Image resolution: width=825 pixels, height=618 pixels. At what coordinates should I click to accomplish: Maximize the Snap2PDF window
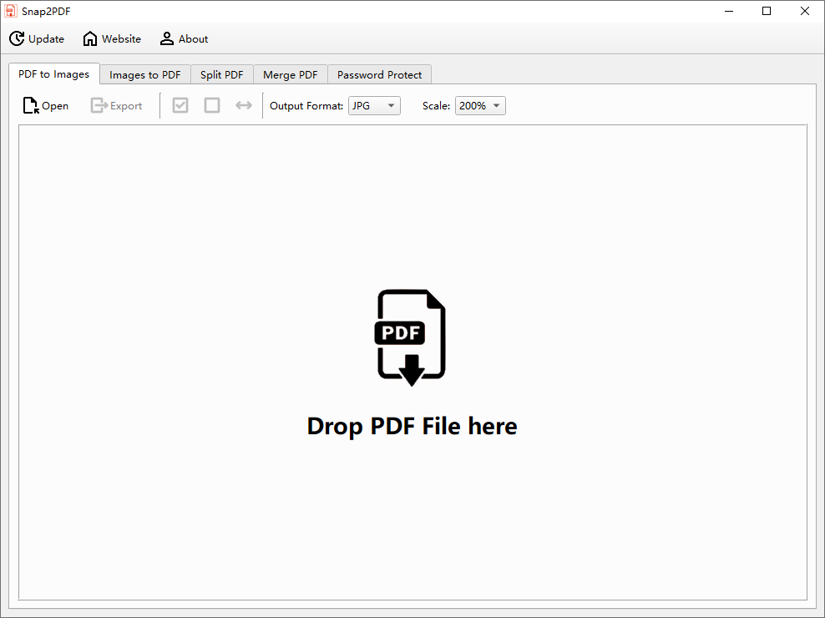tap(767, 11)
